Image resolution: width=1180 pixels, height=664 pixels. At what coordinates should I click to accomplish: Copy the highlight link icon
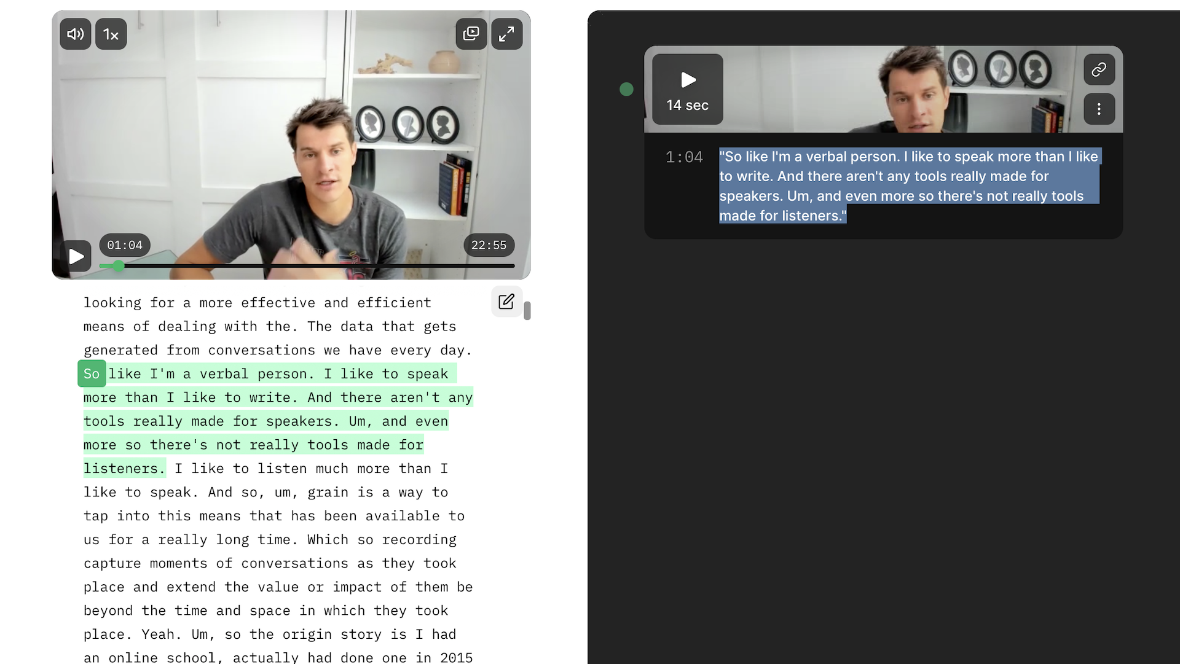(x=1099, y=69)
